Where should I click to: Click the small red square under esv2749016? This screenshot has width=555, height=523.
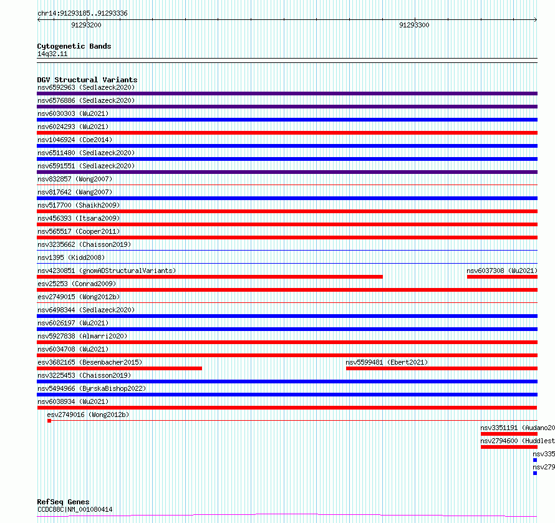pyautogui.click(x=49, y=421)
